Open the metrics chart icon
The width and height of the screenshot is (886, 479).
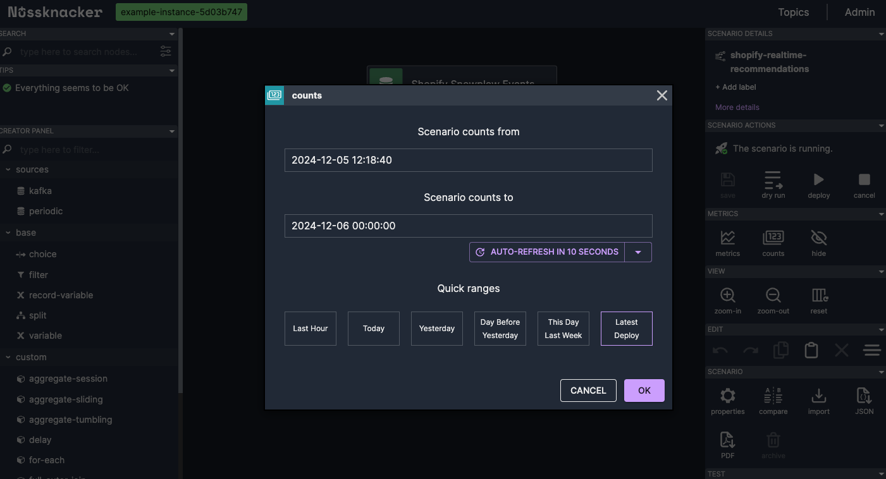(728, 238)
